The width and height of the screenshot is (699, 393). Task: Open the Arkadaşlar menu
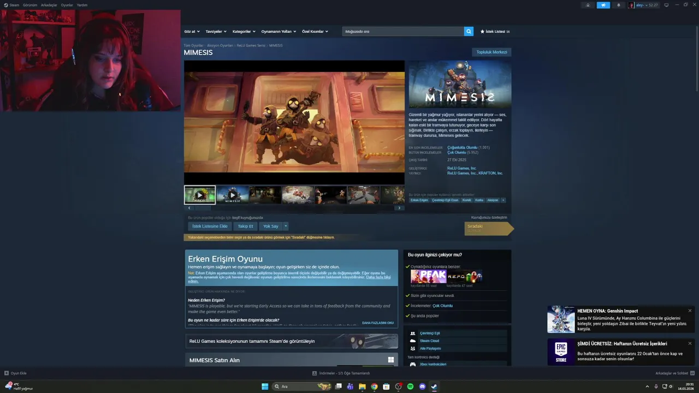click(49, 5)
